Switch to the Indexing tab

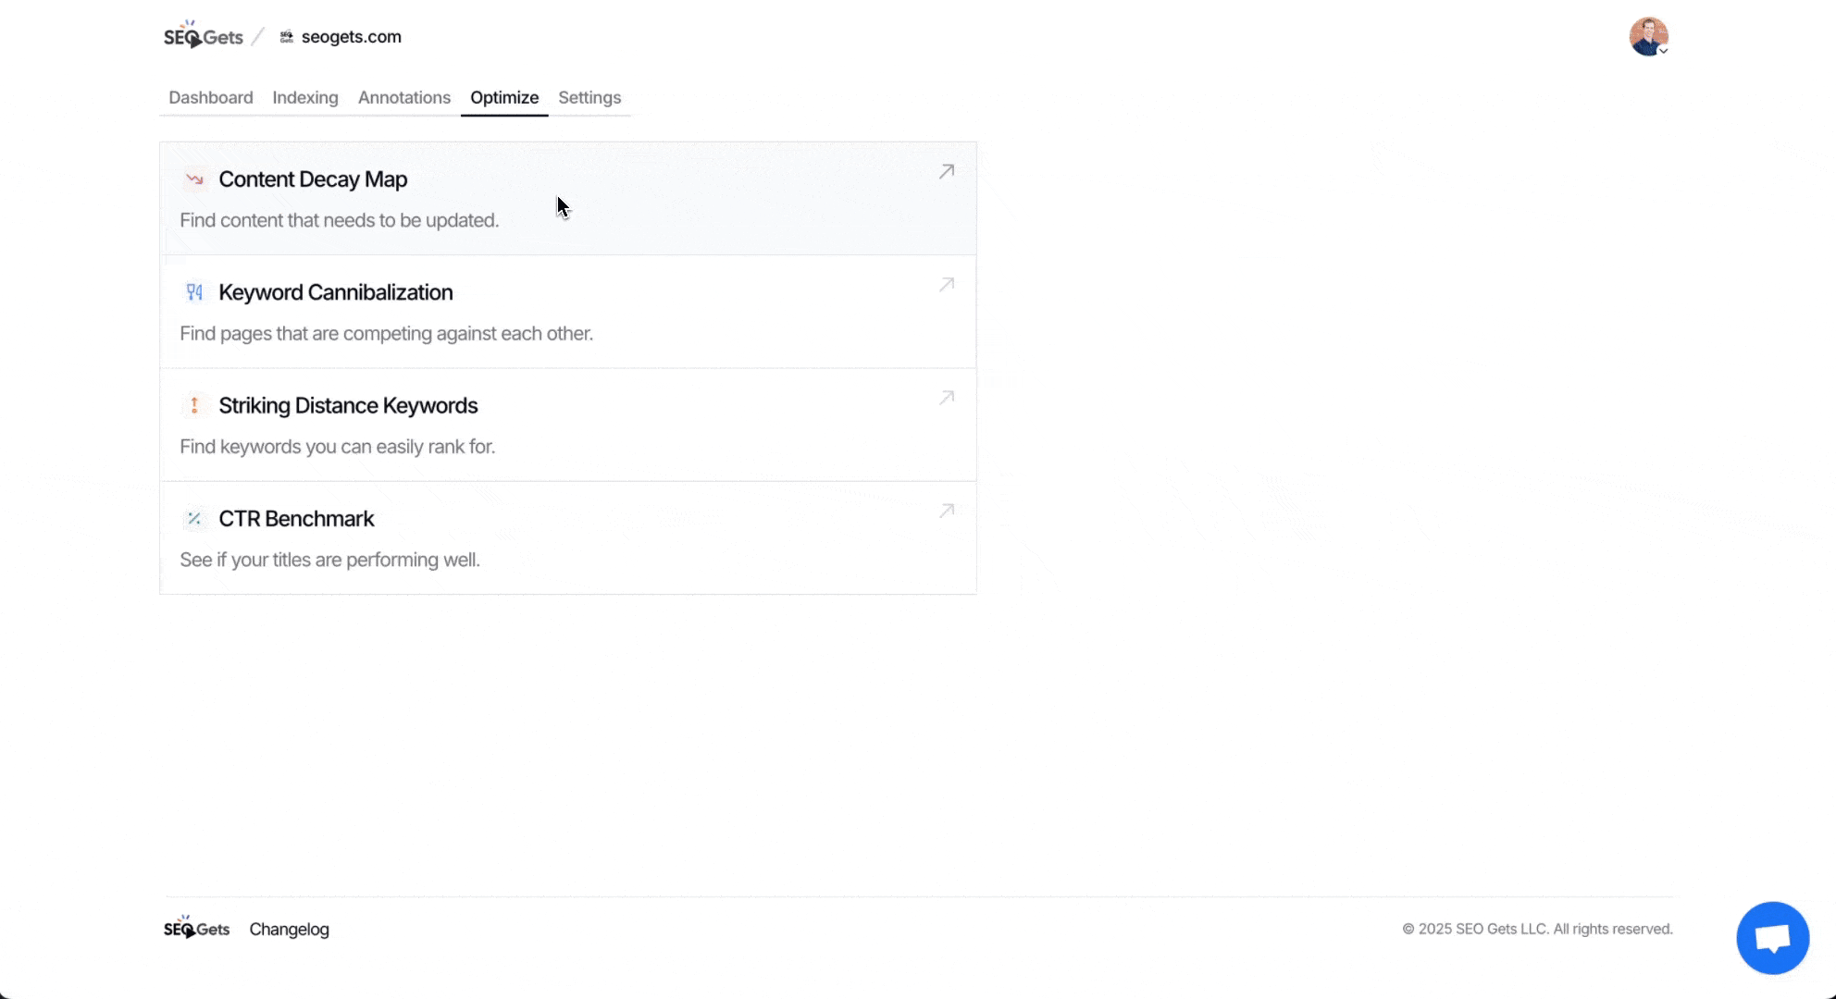305,98
